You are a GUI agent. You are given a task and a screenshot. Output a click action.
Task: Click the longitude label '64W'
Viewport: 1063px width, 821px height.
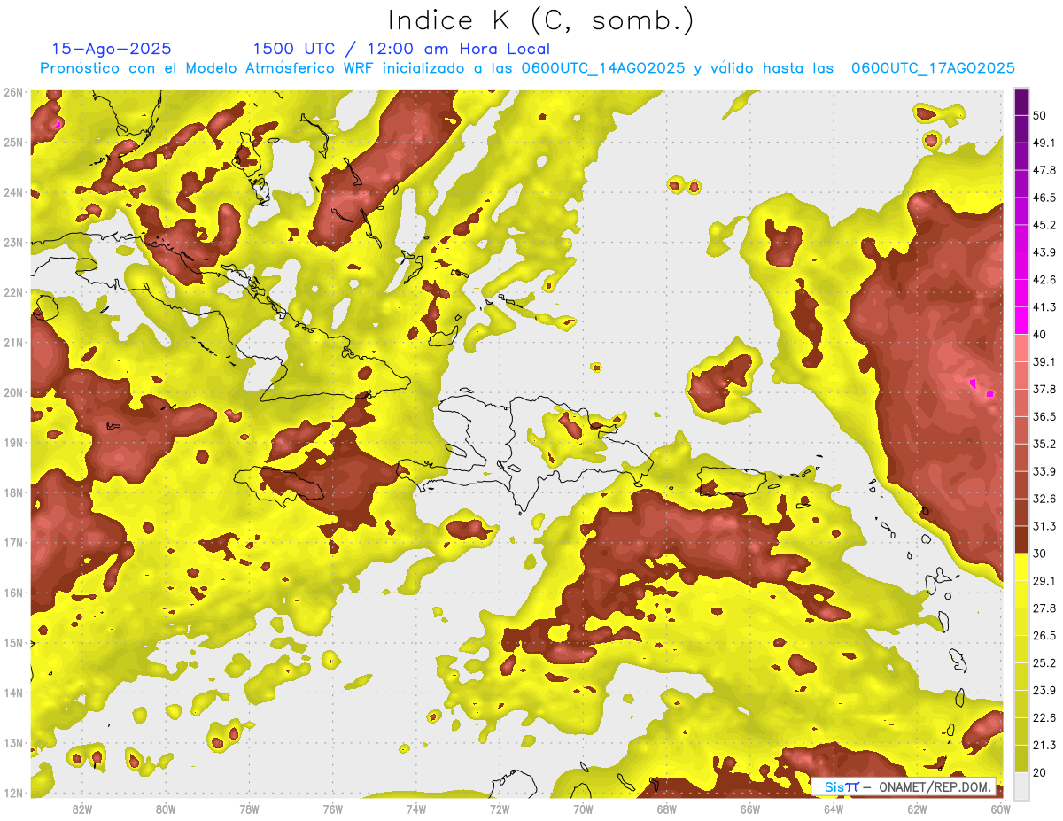pyautogui.click(x=834, y=808)
